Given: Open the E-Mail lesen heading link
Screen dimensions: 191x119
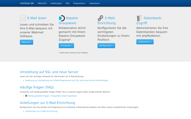Looking at the screenshot, I should pos(37,18).
